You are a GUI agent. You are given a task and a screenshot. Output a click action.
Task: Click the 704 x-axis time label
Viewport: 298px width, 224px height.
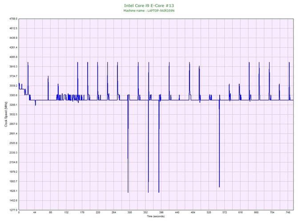272,212
